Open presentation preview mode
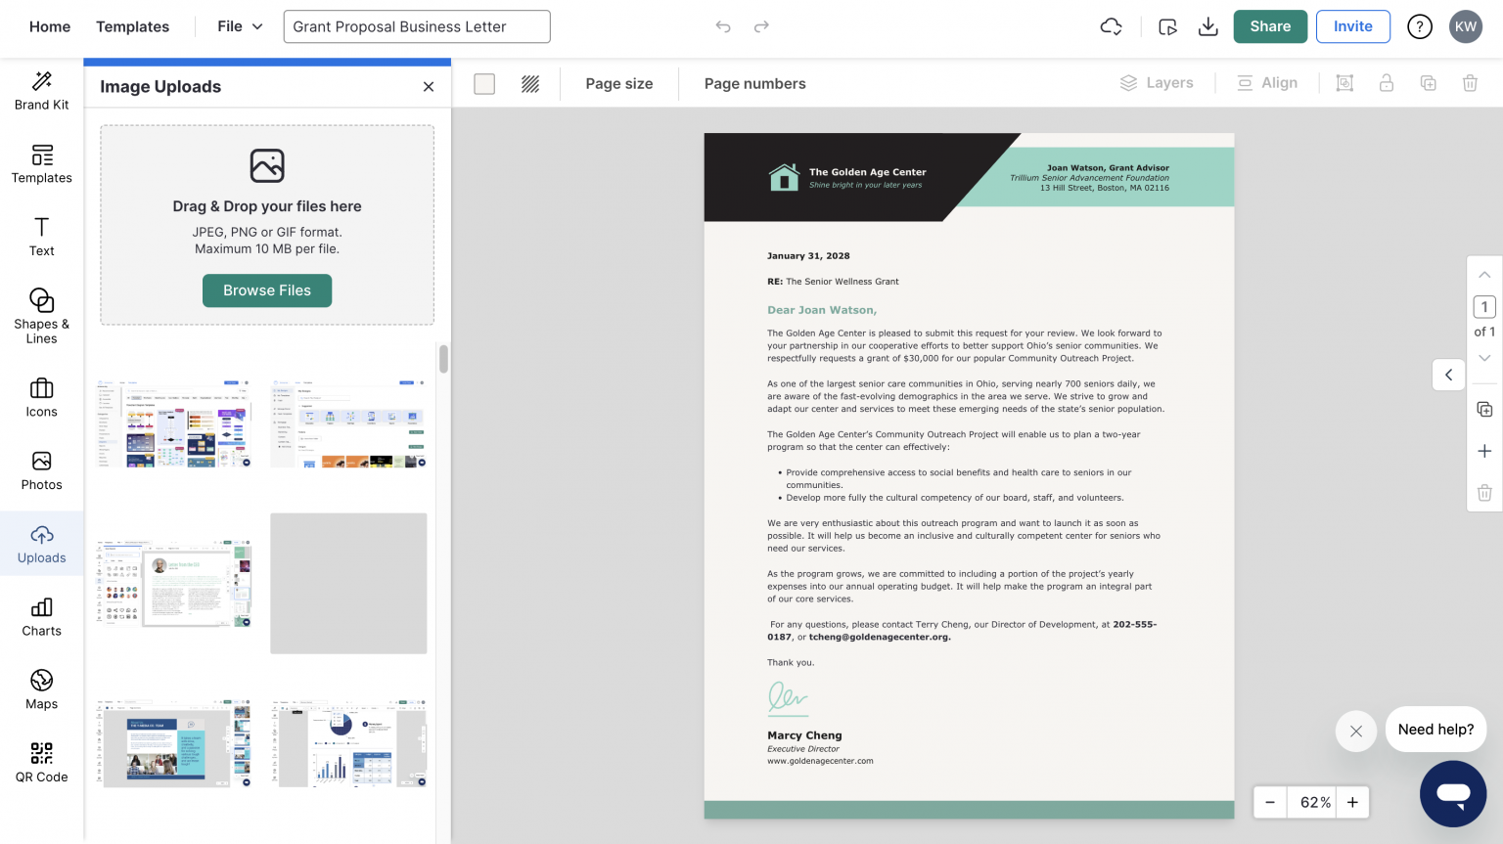The image size is (1503, 844). click(1167, 26)
